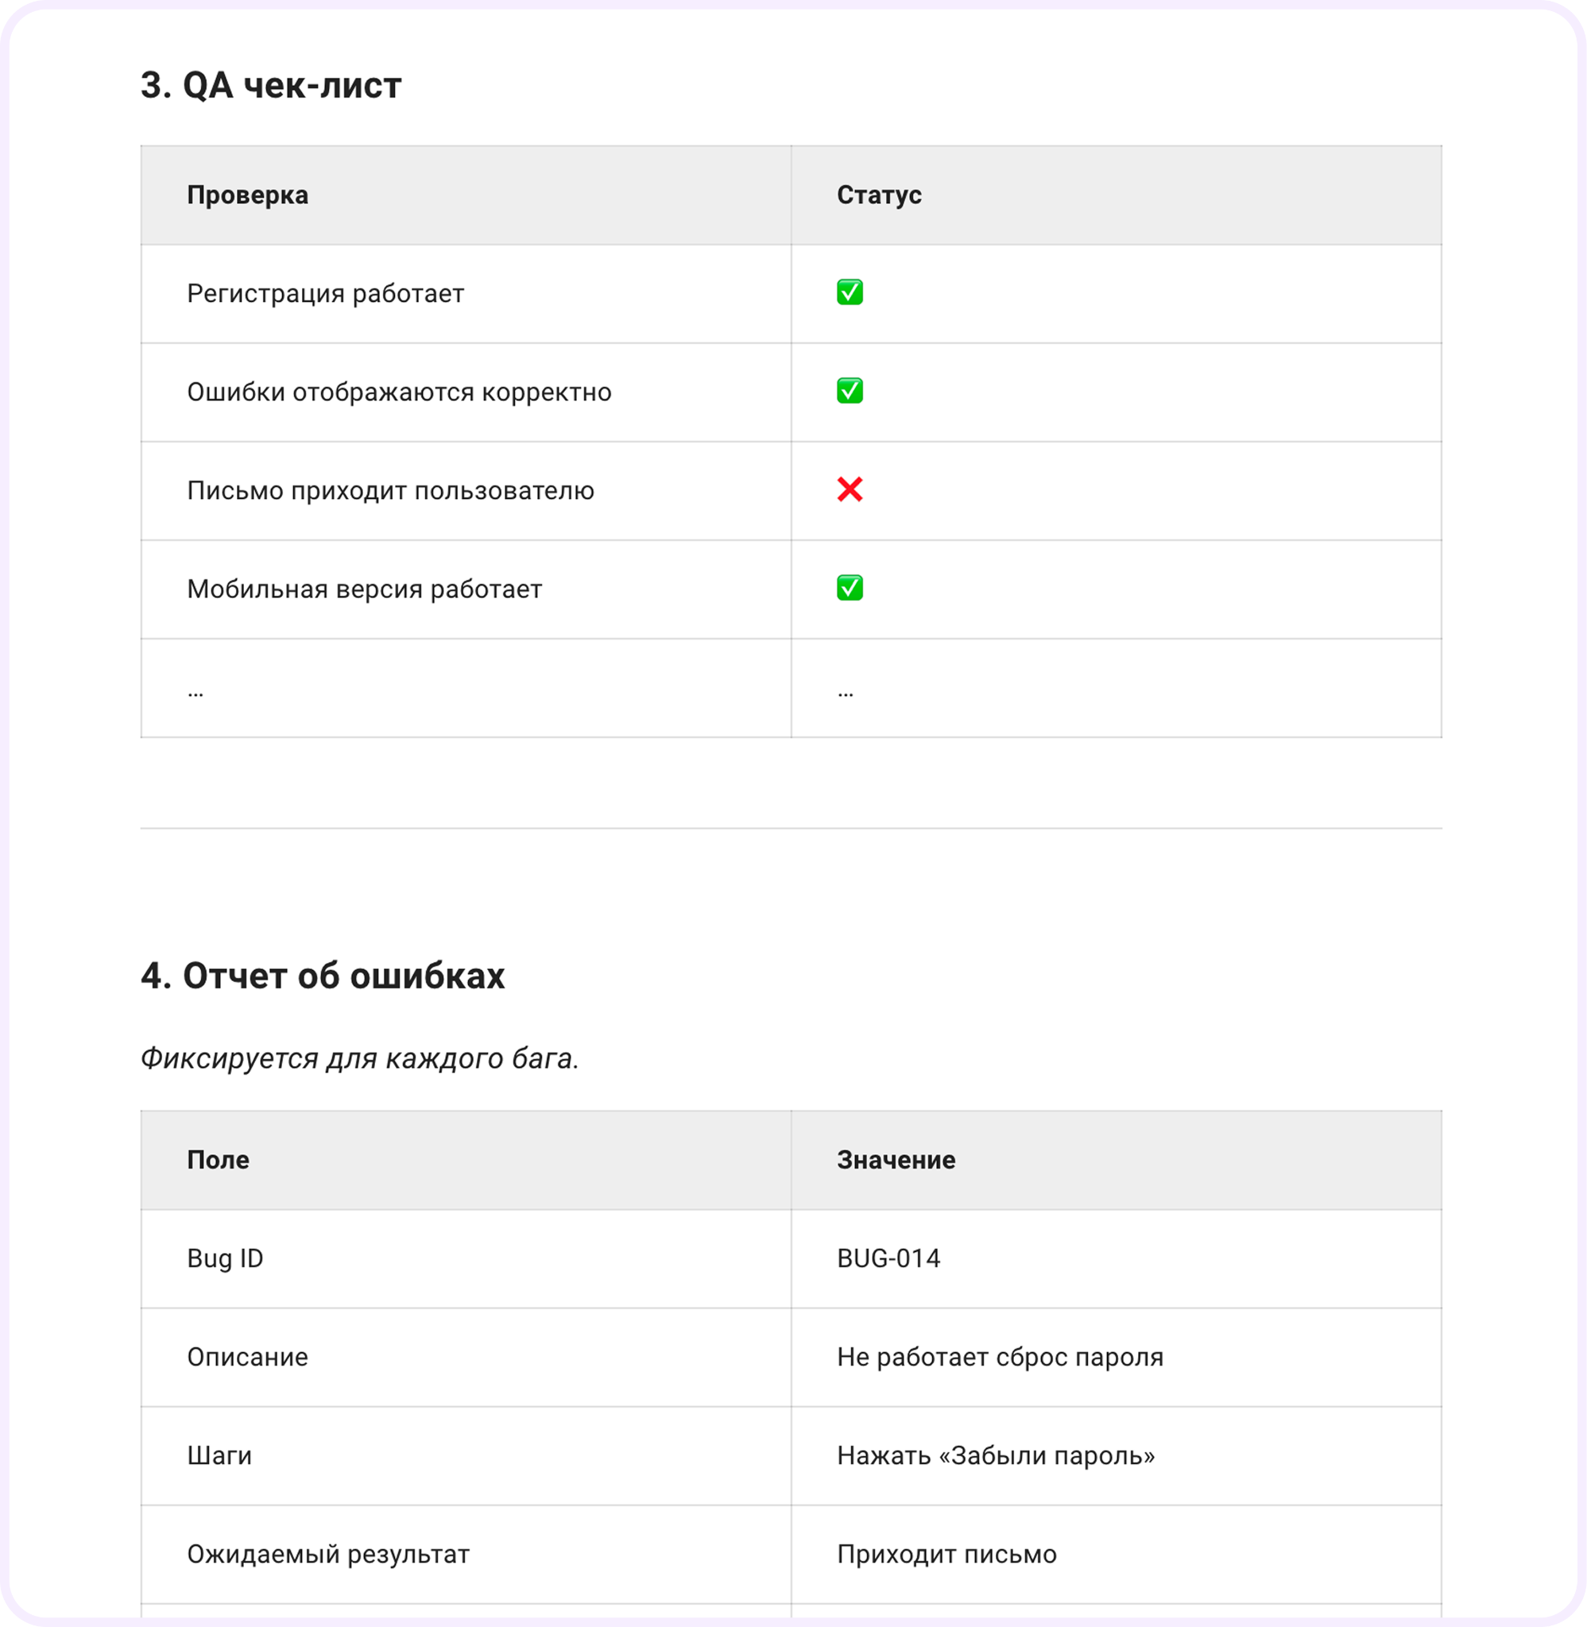Click the red cross for Письмо приходит пользователю

[850, 489]
